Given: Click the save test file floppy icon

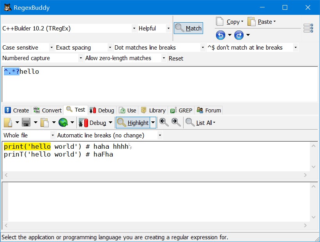Looking at the screenshot, I should pos(26,123).
